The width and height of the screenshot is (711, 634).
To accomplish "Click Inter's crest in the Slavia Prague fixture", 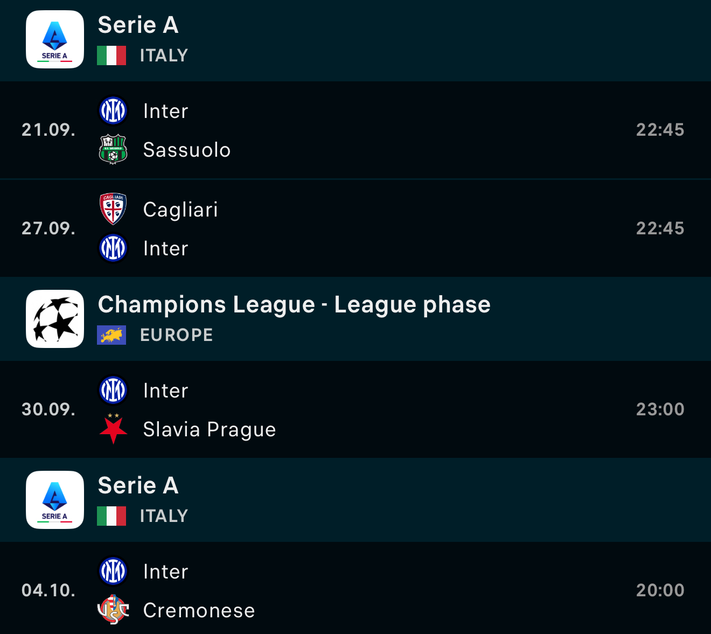I will (x=113, y=390).
